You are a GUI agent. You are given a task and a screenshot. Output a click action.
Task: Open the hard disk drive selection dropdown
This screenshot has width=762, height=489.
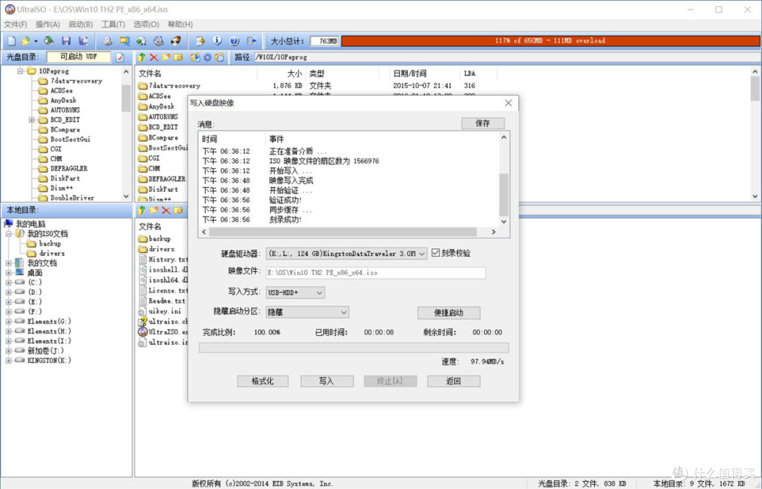click(422, 253)
